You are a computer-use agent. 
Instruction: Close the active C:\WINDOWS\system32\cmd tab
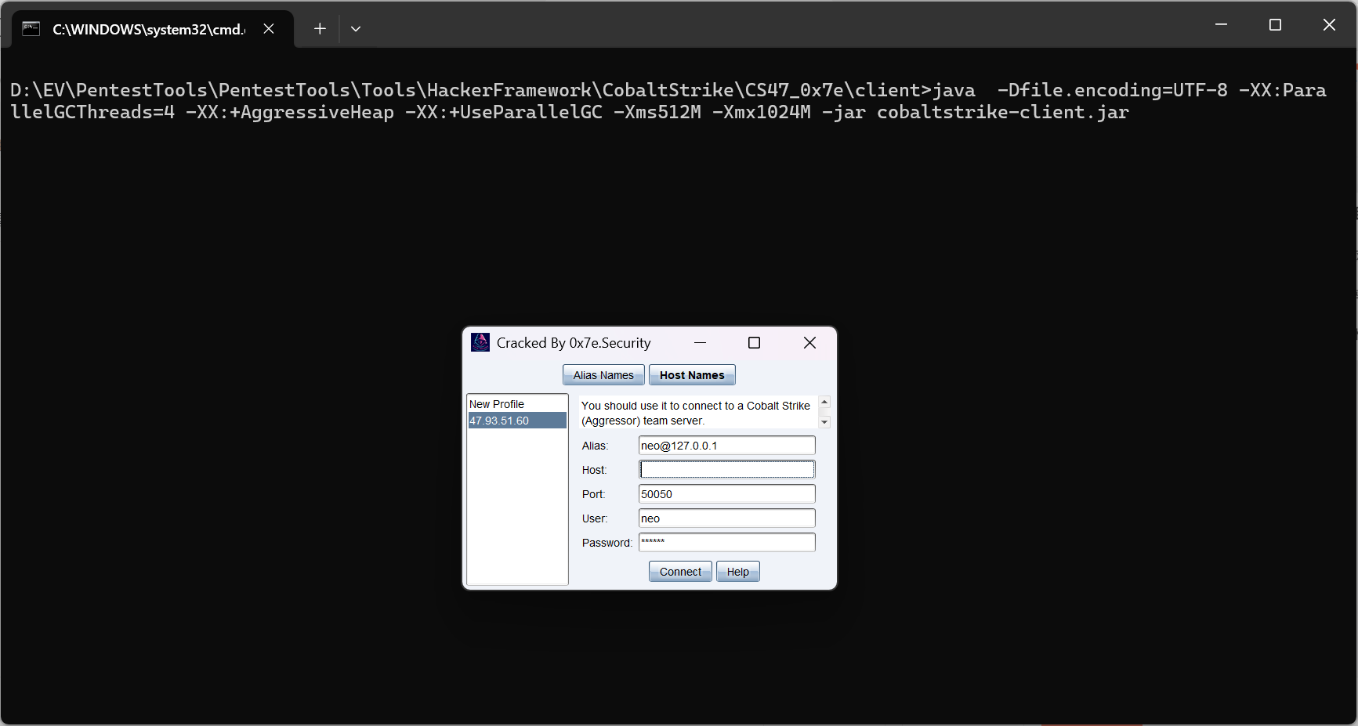tap(269, 28)
